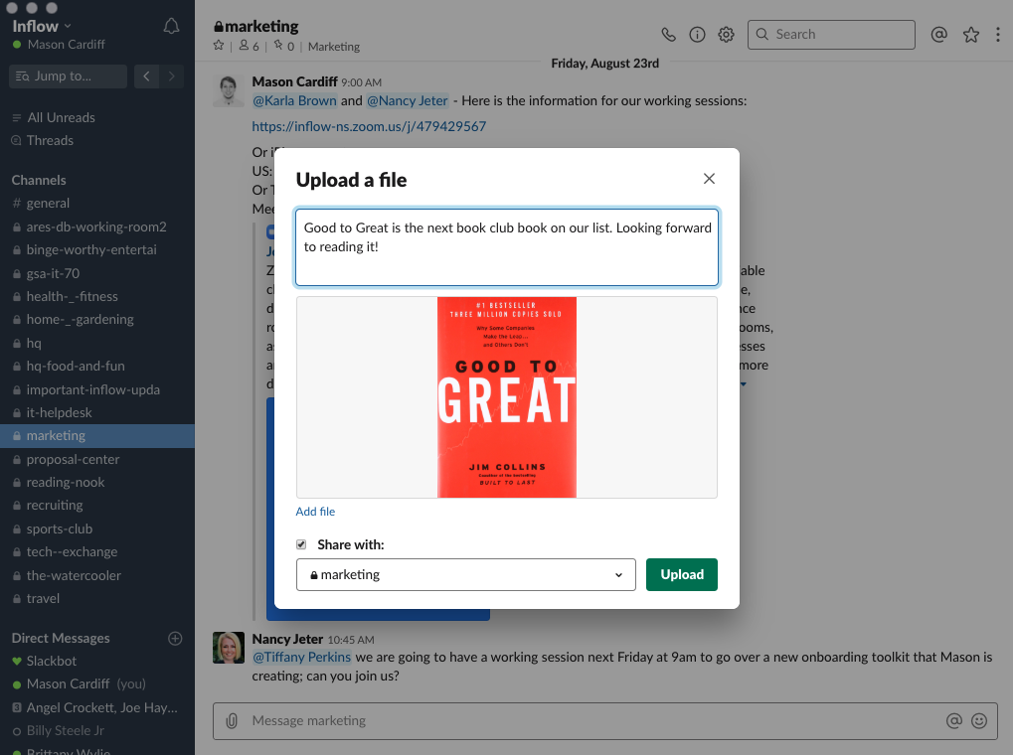The image size is (1013, 755).
Task: Go forward with the history right arrow
Action: (x=171, y=76)
